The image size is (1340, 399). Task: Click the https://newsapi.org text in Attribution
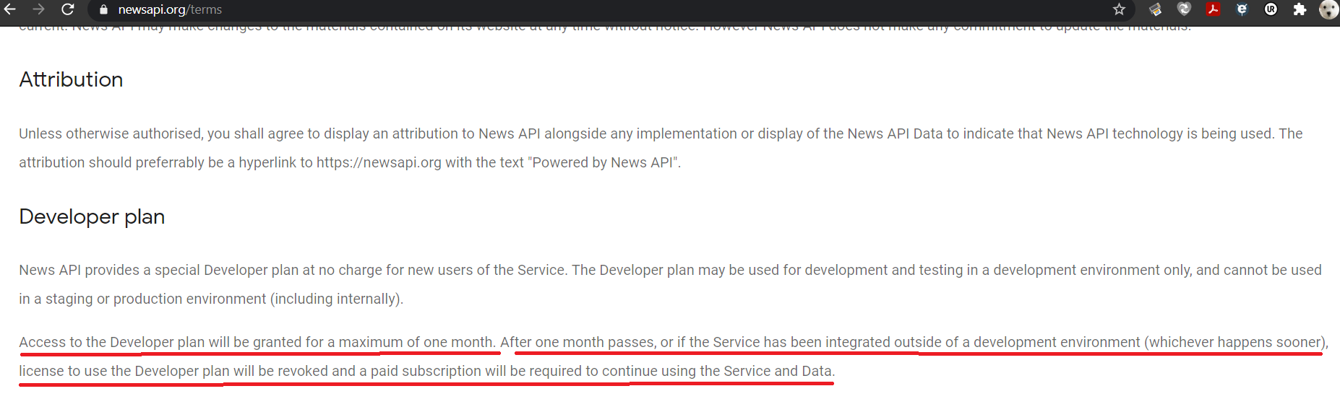(378, 162)
